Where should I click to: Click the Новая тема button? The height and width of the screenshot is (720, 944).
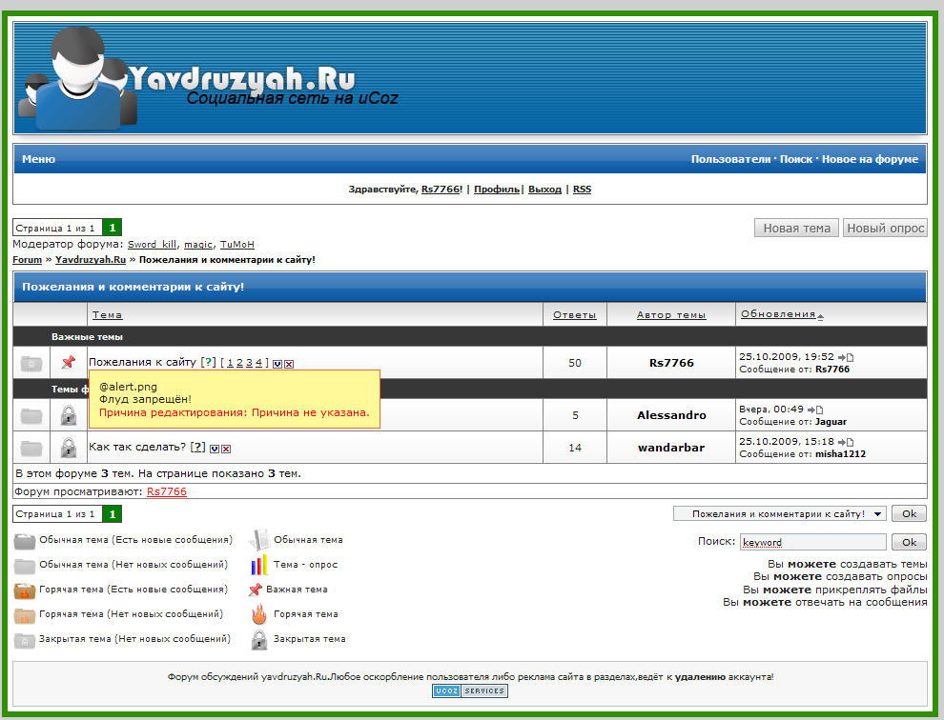[x=796, y=228]
